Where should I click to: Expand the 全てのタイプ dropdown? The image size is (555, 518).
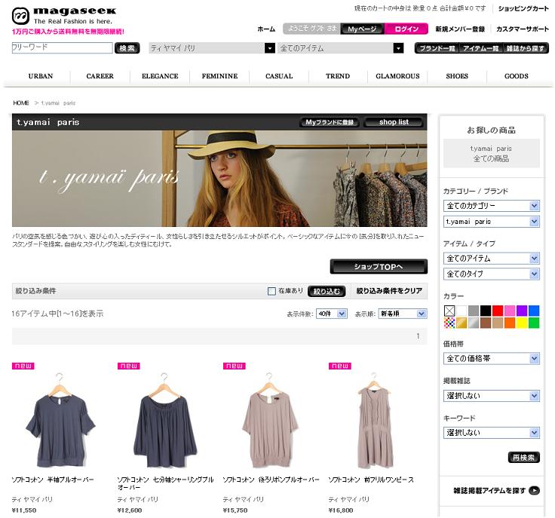(492, 274)
